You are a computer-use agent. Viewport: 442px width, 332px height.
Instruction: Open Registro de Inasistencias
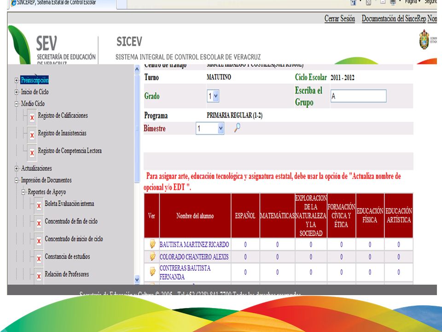coord(62,133)
